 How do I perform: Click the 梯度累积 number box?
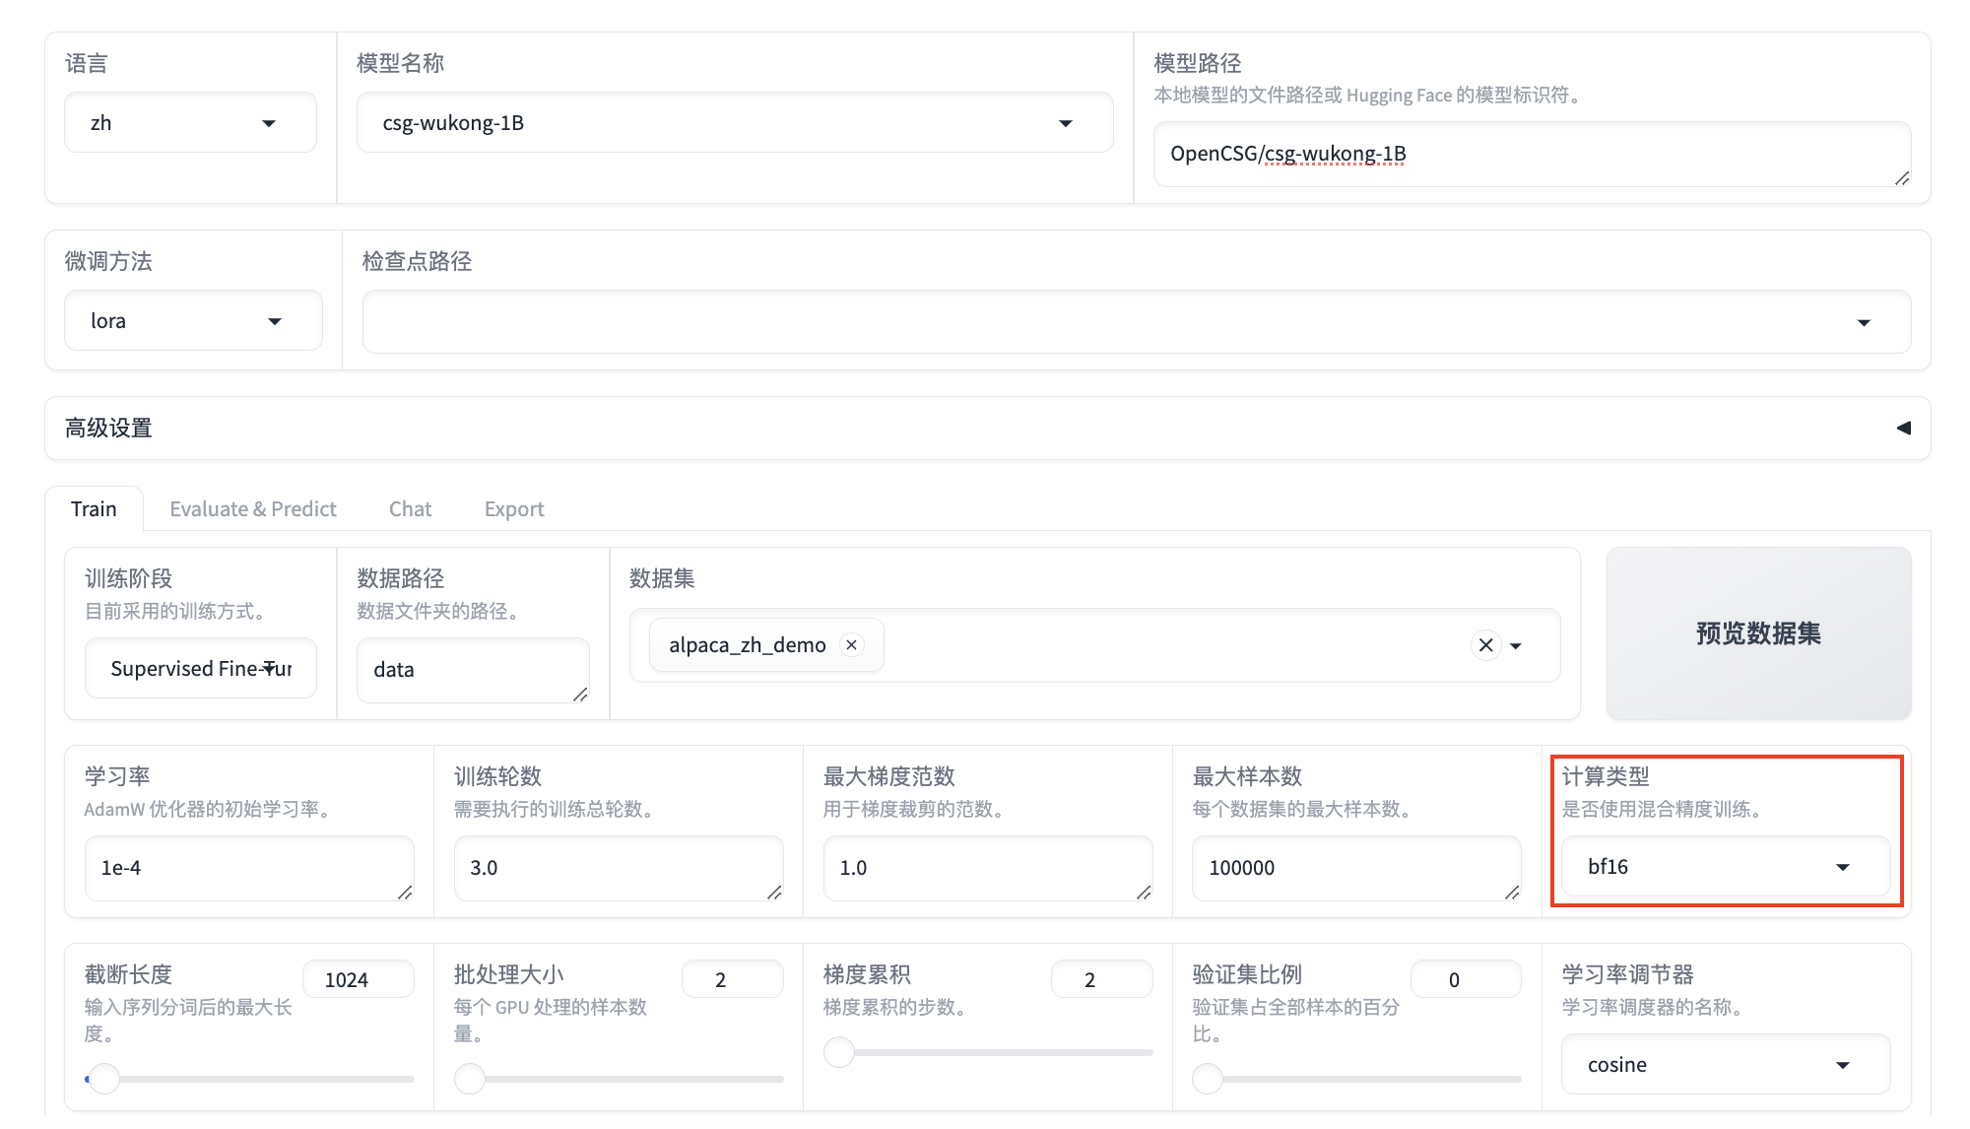tap(1100, 979)
